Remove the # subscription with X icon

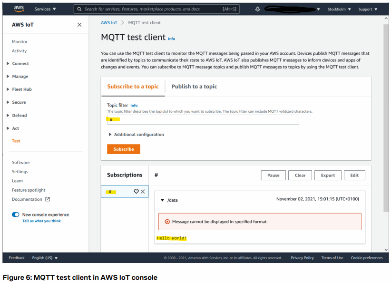point(143,191)
